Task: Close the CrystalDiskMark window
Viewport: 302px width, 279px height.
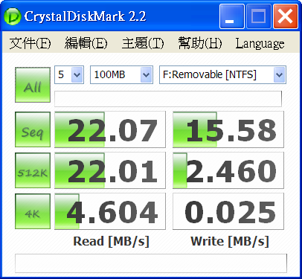Action: point(285,16)
